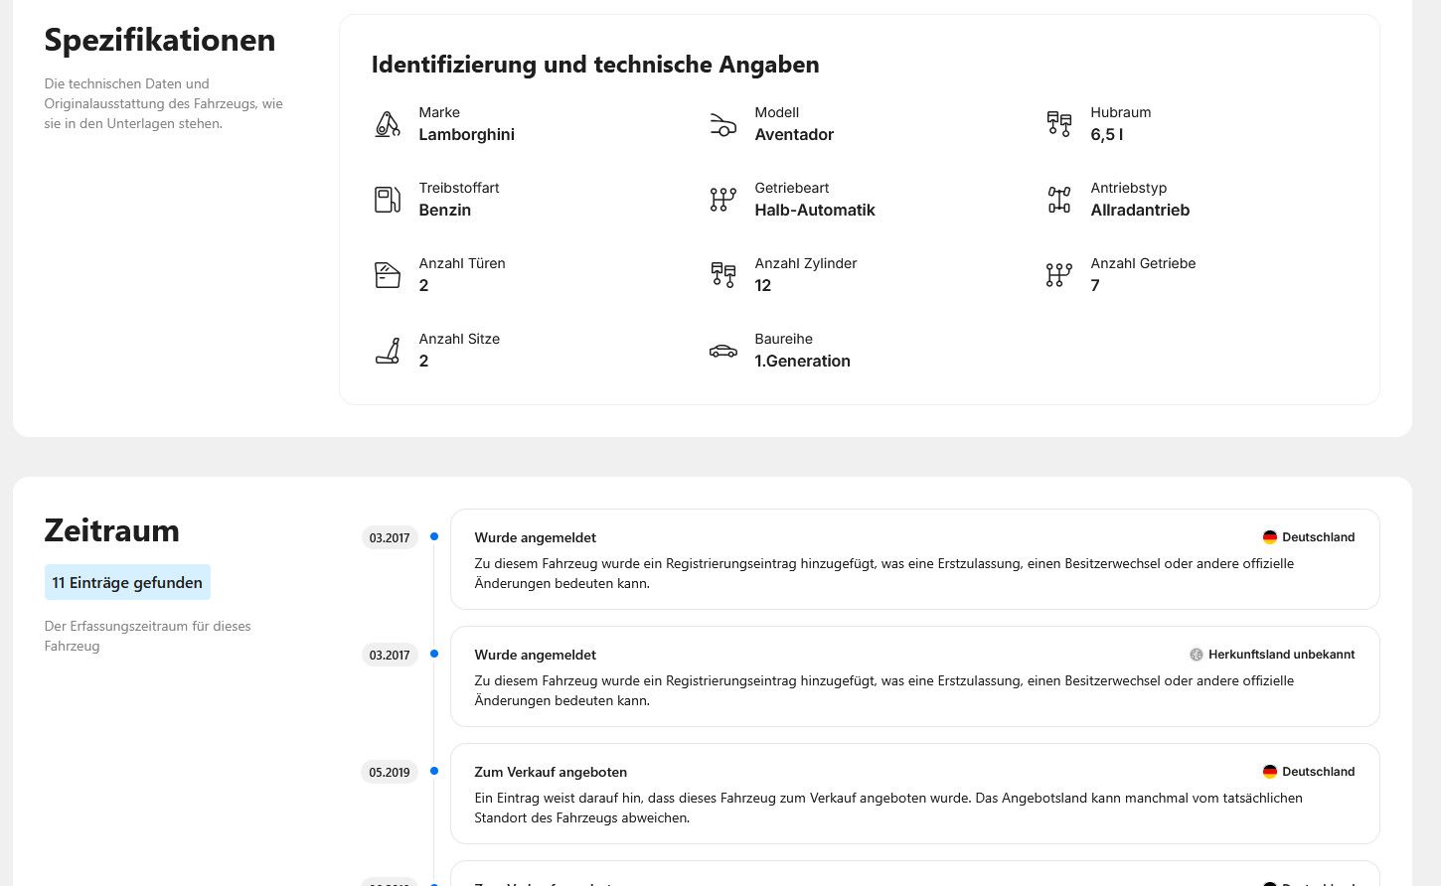Click the first 03.2017 date label
Image resolution: width=1441 pixels, height=886 pixels.
point(390,538)
